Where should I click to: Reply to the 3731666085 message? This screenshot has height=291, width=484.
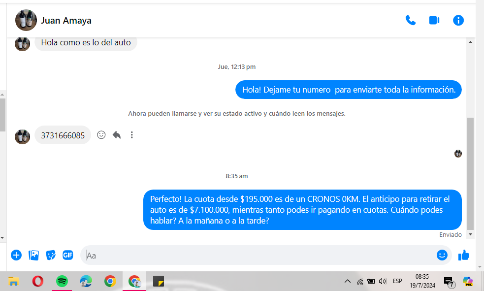coord(116,135)
